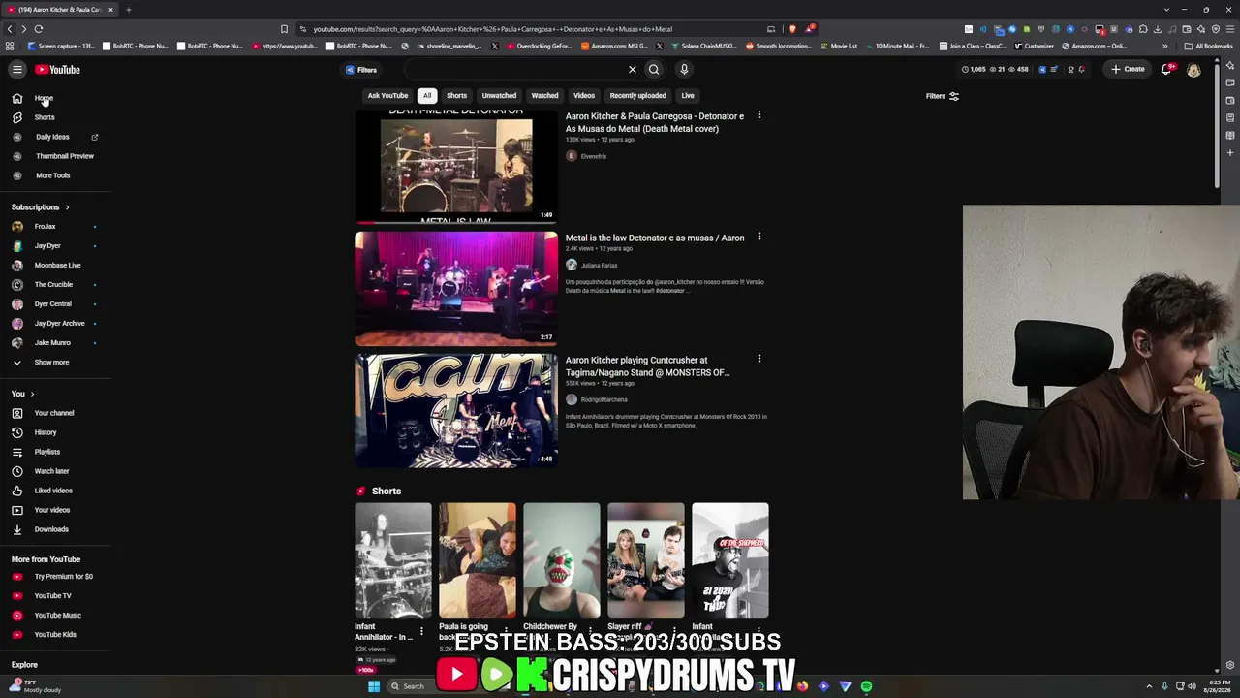Select the Live filter chip
Screen dimensions: 1240x698
(x=688, y=96)
